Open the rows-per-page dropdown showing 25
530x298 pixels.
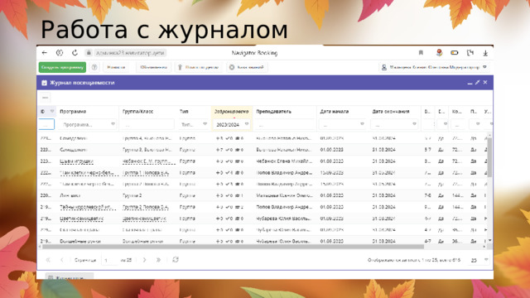[x=486, y=260]
